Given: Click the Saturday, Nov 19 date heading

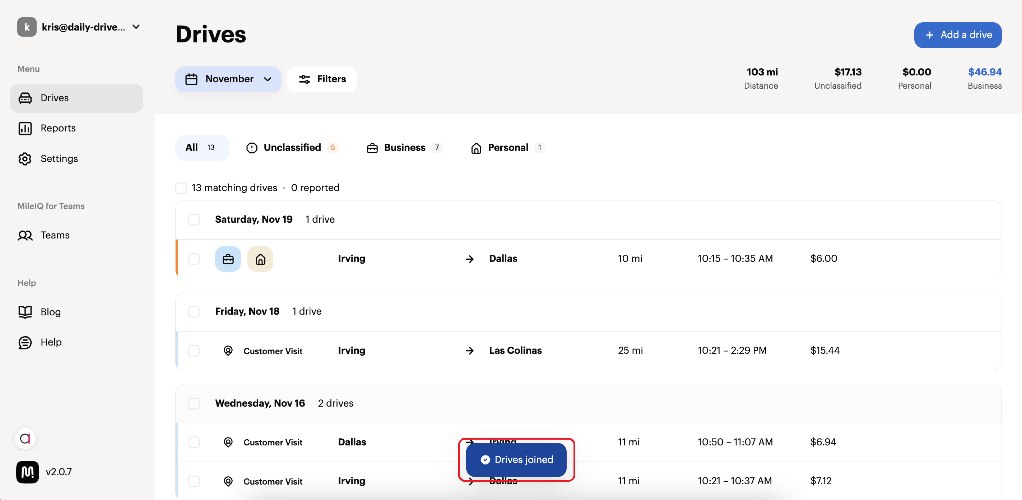Looking at the screenshot, I should point(254,219).
